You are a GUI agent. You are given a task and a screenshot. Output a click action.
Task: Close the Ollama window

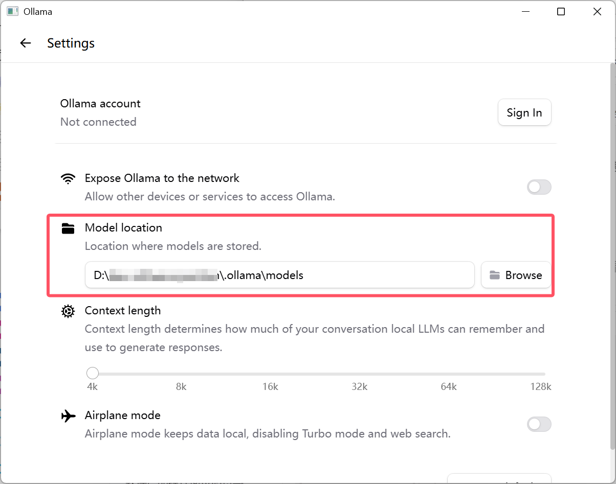click(597, 12)
